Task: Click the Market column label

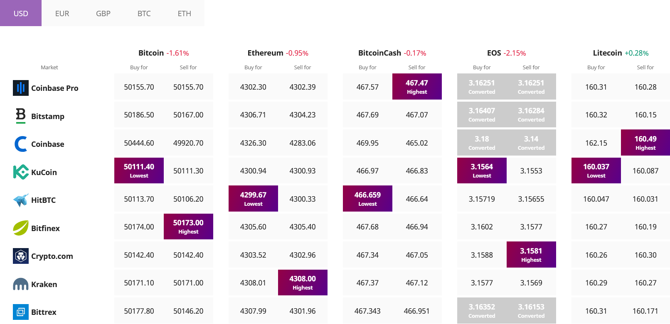Action: click(x=49, y=67)
